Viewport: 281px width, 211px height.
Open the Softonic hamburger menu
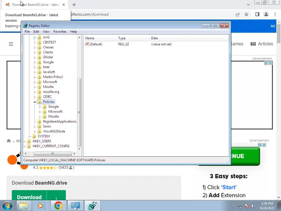click(11, 44)
